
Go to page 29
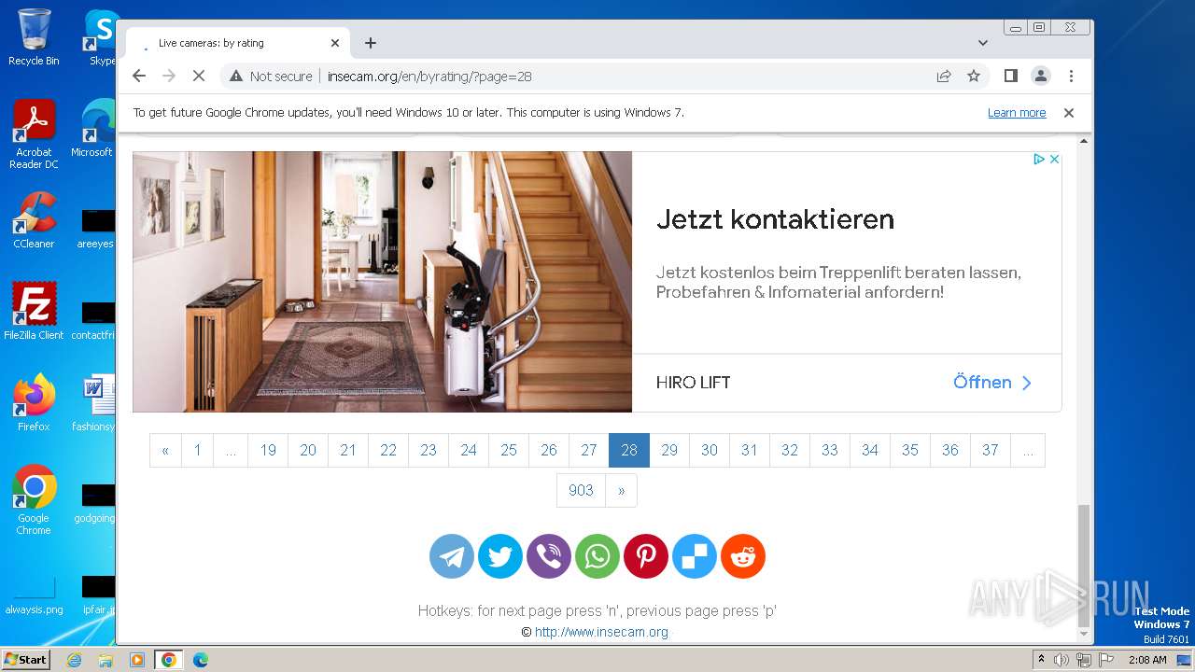click(x=669, y=450)
